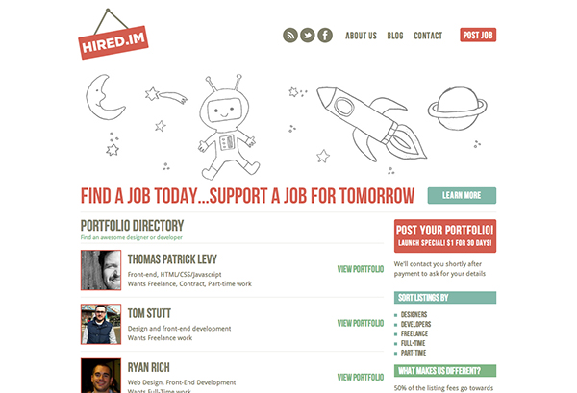Filter listings by Part-Time
The width and height of the screenshot is (577, 393).
coord(414,353)
